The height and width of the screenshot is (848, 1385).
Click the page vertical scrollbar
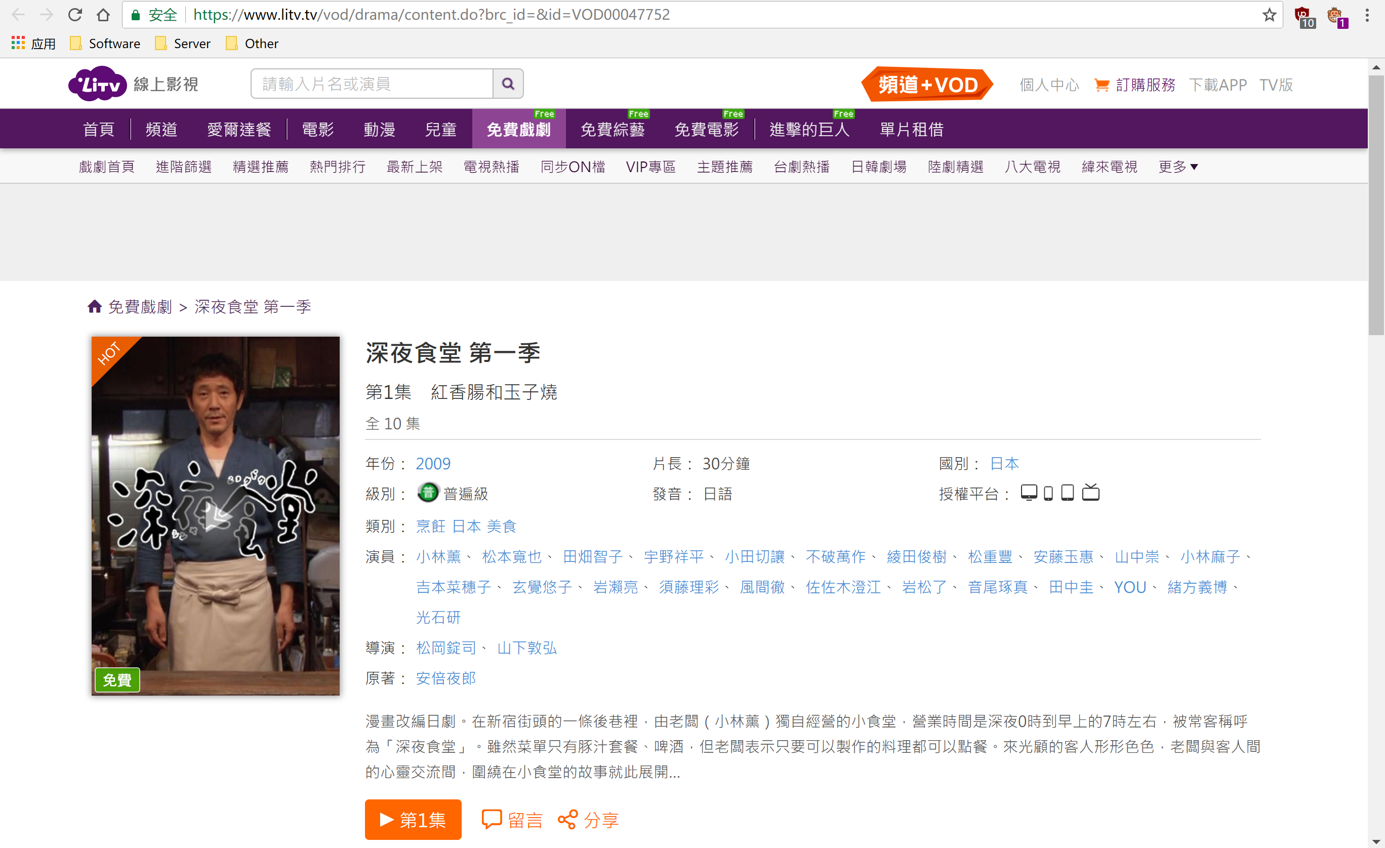tap(1375, 206)
